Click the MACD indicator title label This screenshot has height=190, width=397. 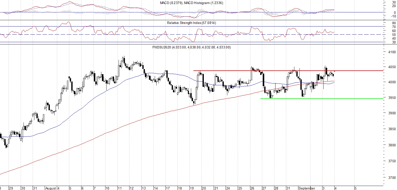coord(191,3)
